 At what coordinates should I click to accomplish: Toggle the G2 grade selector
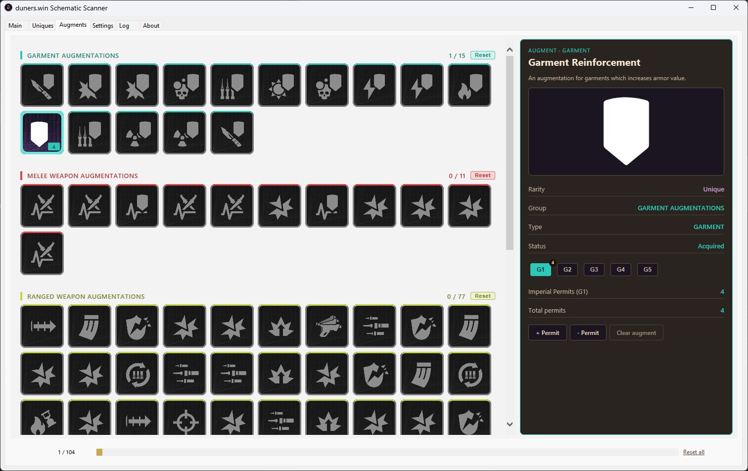pyautogui.click(x=567, y=270)
